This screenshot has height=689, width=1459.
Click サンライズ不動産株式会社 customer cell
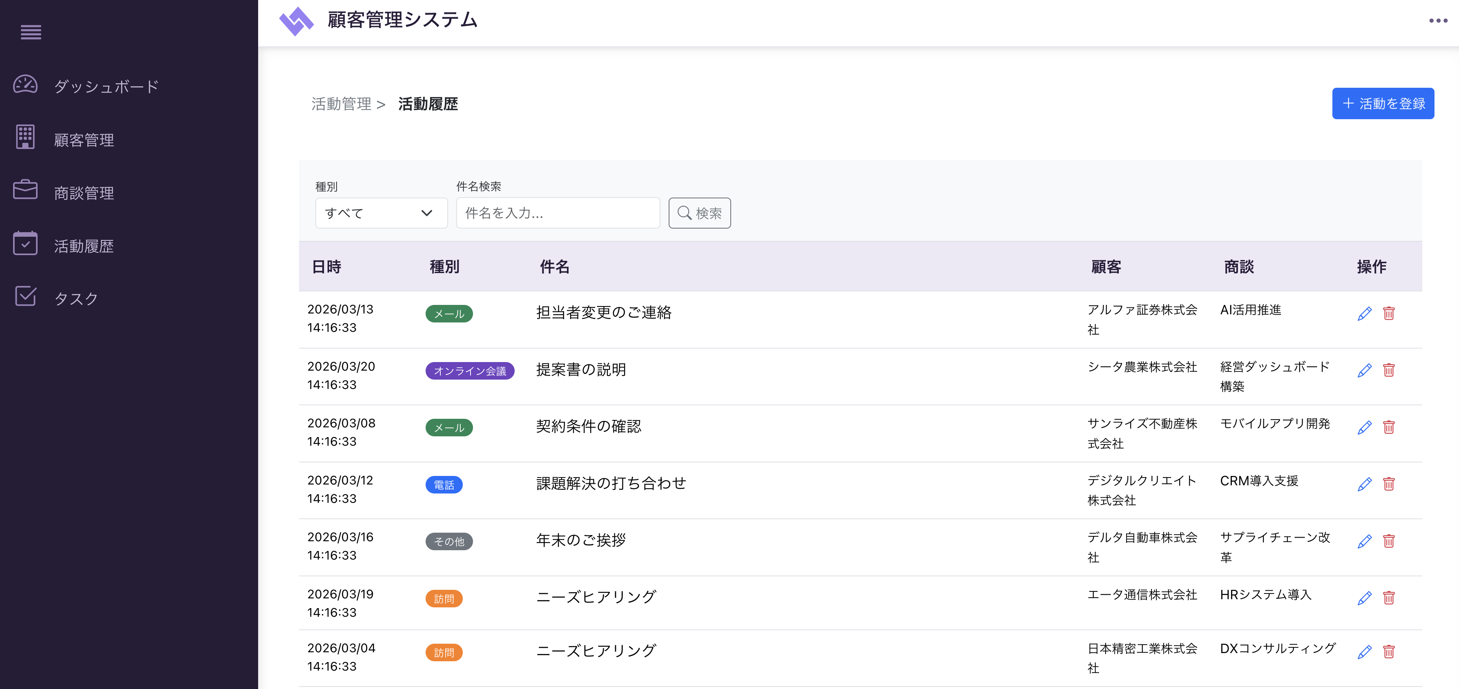(1142, 433)
